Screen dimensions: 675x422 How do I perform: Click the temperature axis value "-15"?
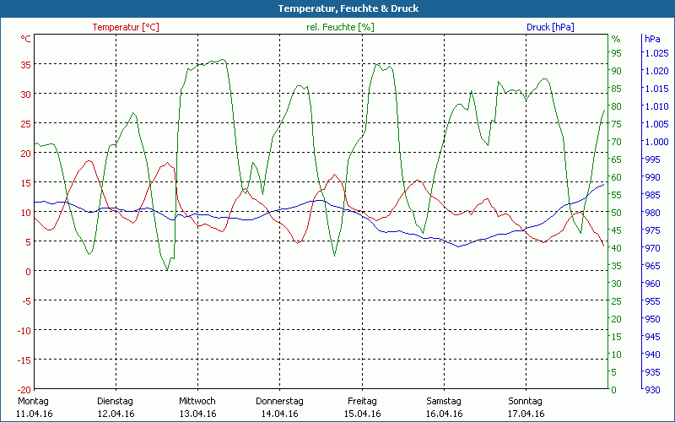pyautogui.click(x=24, y=360)
